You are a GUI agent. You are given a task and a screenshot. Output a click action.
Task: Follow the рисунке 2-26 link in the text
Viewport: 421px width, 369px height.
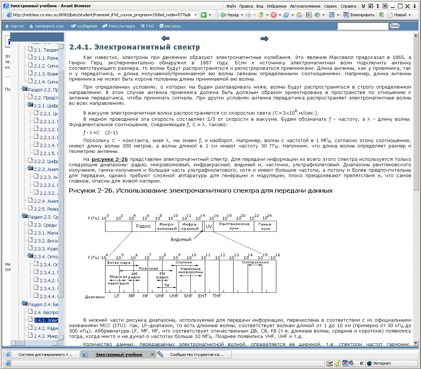(109, 159)
